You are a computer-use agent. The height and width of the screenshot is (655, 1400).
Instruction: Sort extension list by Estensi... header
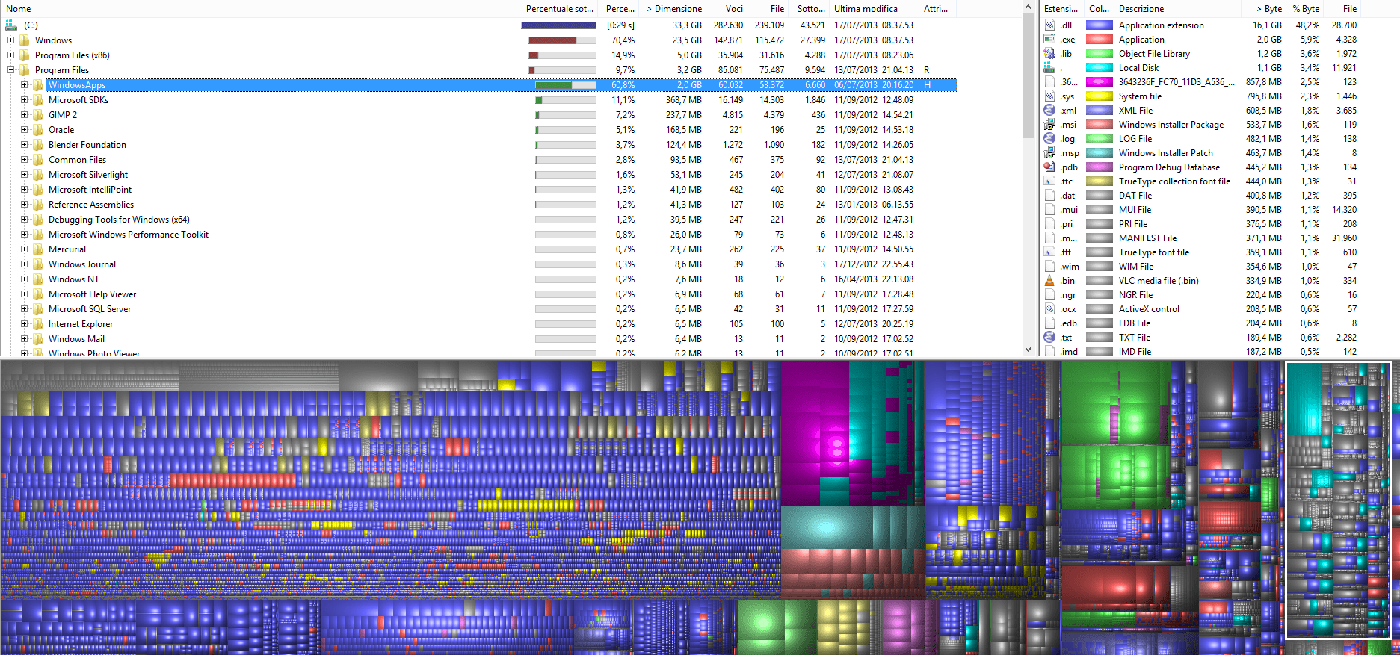click(1061, 9)
